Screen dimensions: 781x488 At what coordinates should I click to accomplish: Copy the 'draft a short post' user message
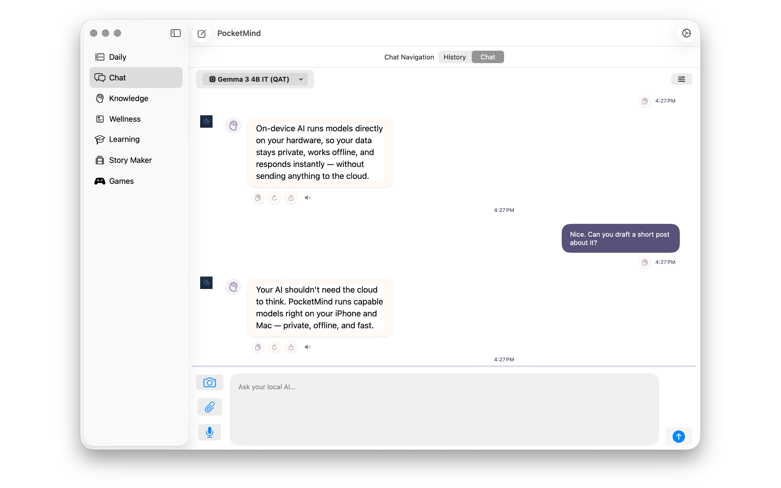point(645,262)
